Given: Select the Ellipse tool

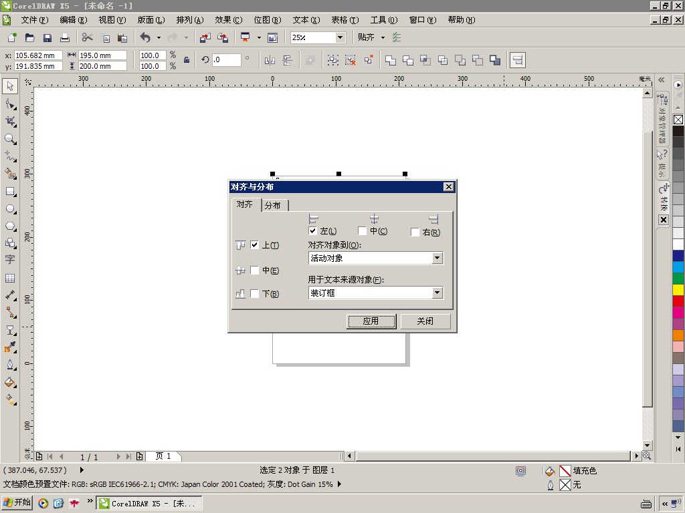Looking at the screenshot, I should click(x=10, y=209).
